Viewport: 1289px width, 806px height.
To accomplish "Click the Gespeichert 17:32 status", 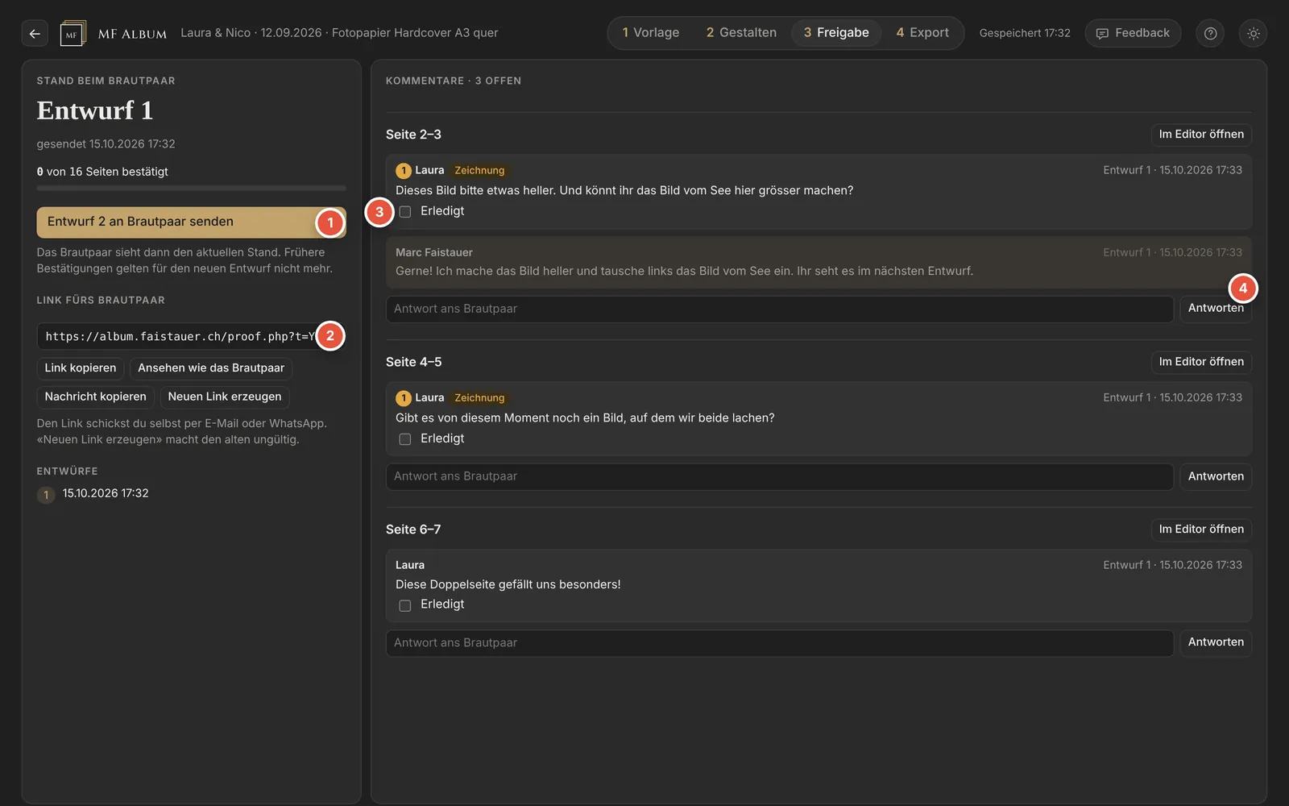I will [x=1025, y=33].
